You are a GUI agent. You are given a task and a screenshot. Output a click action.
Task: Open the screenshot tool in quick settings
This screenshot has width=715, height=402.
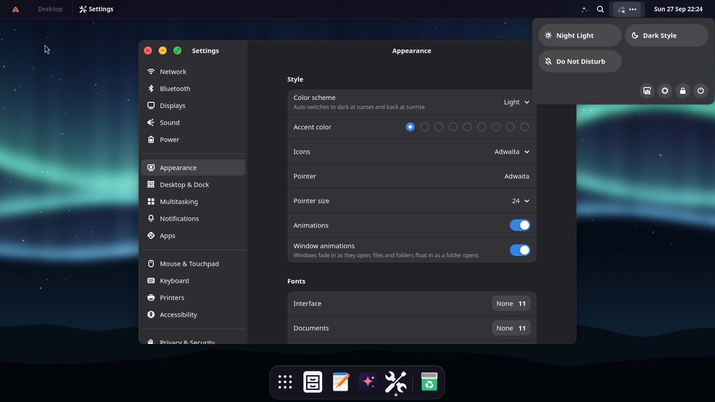(x=647, y=91)
